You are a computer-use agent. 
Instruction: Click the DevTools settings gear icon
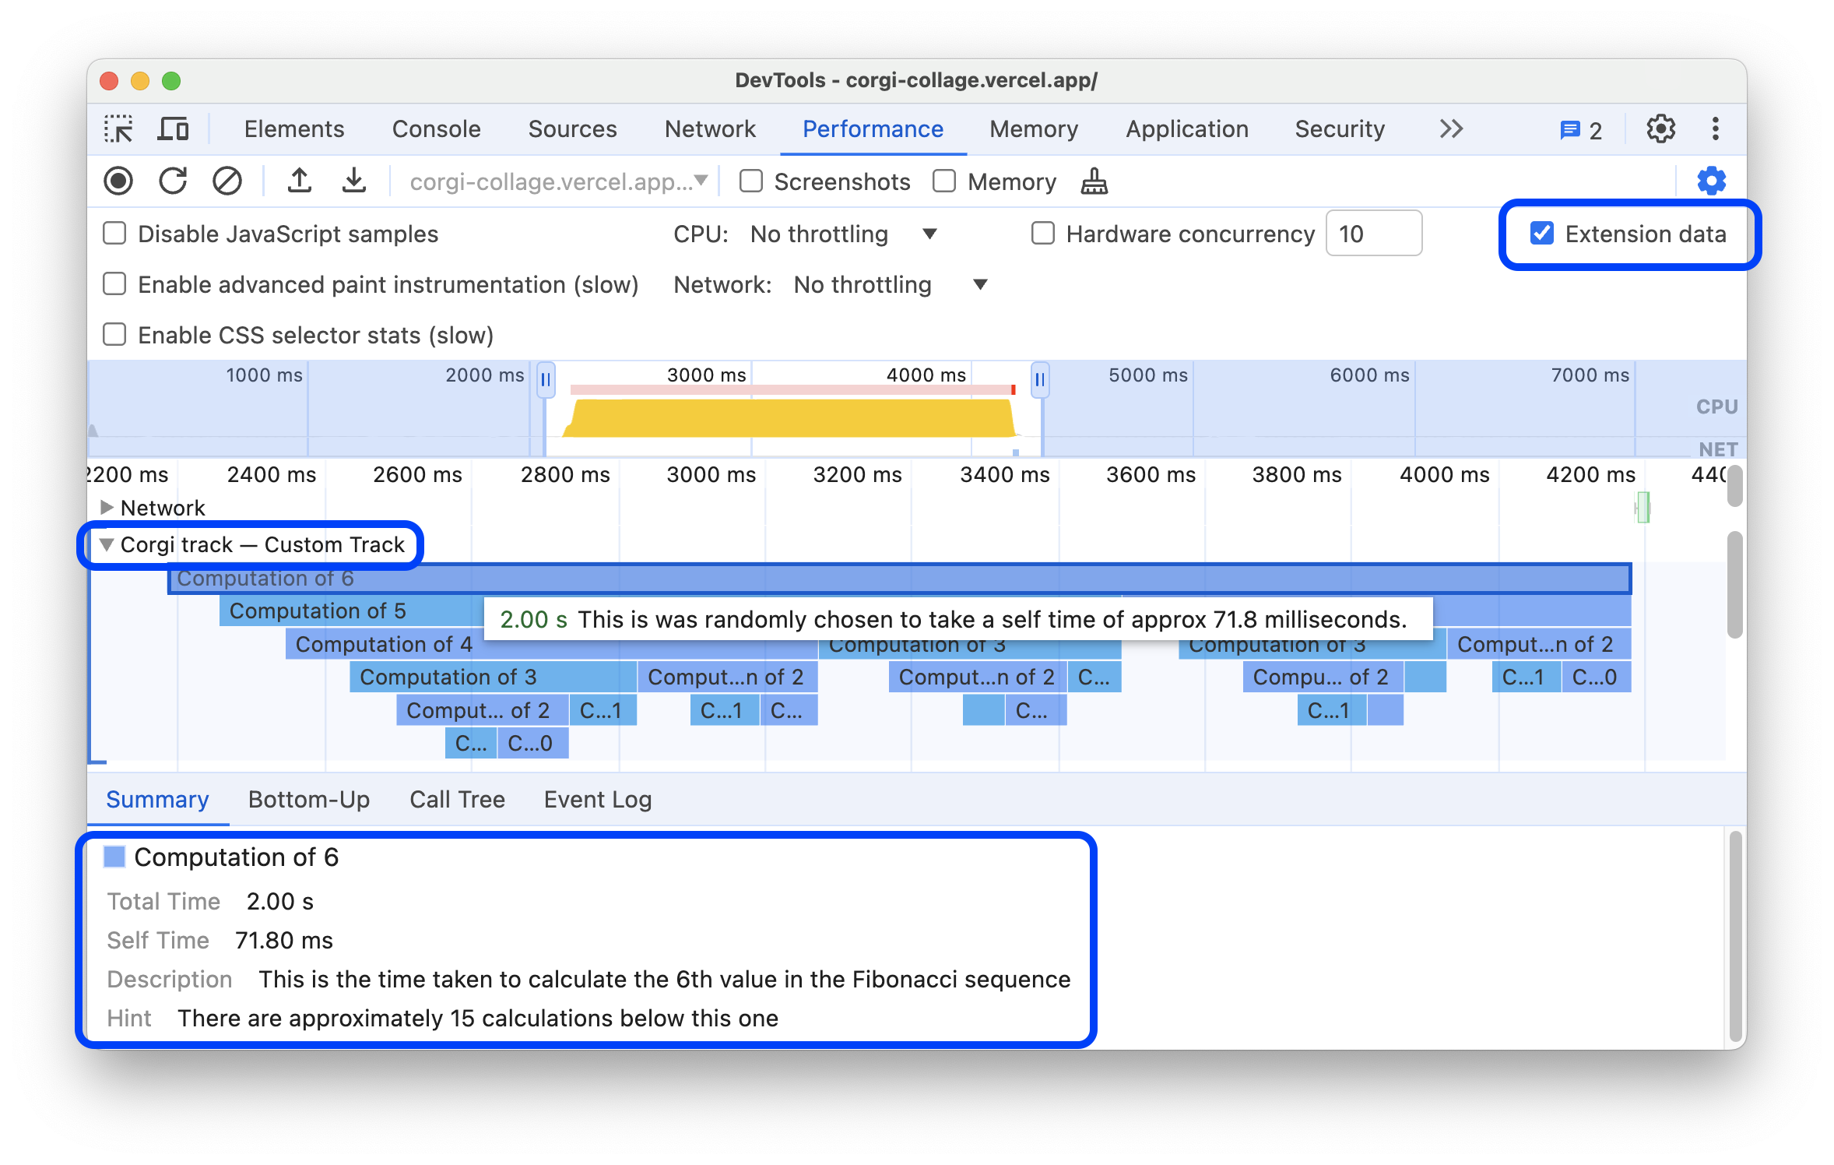coord(1660,128)
